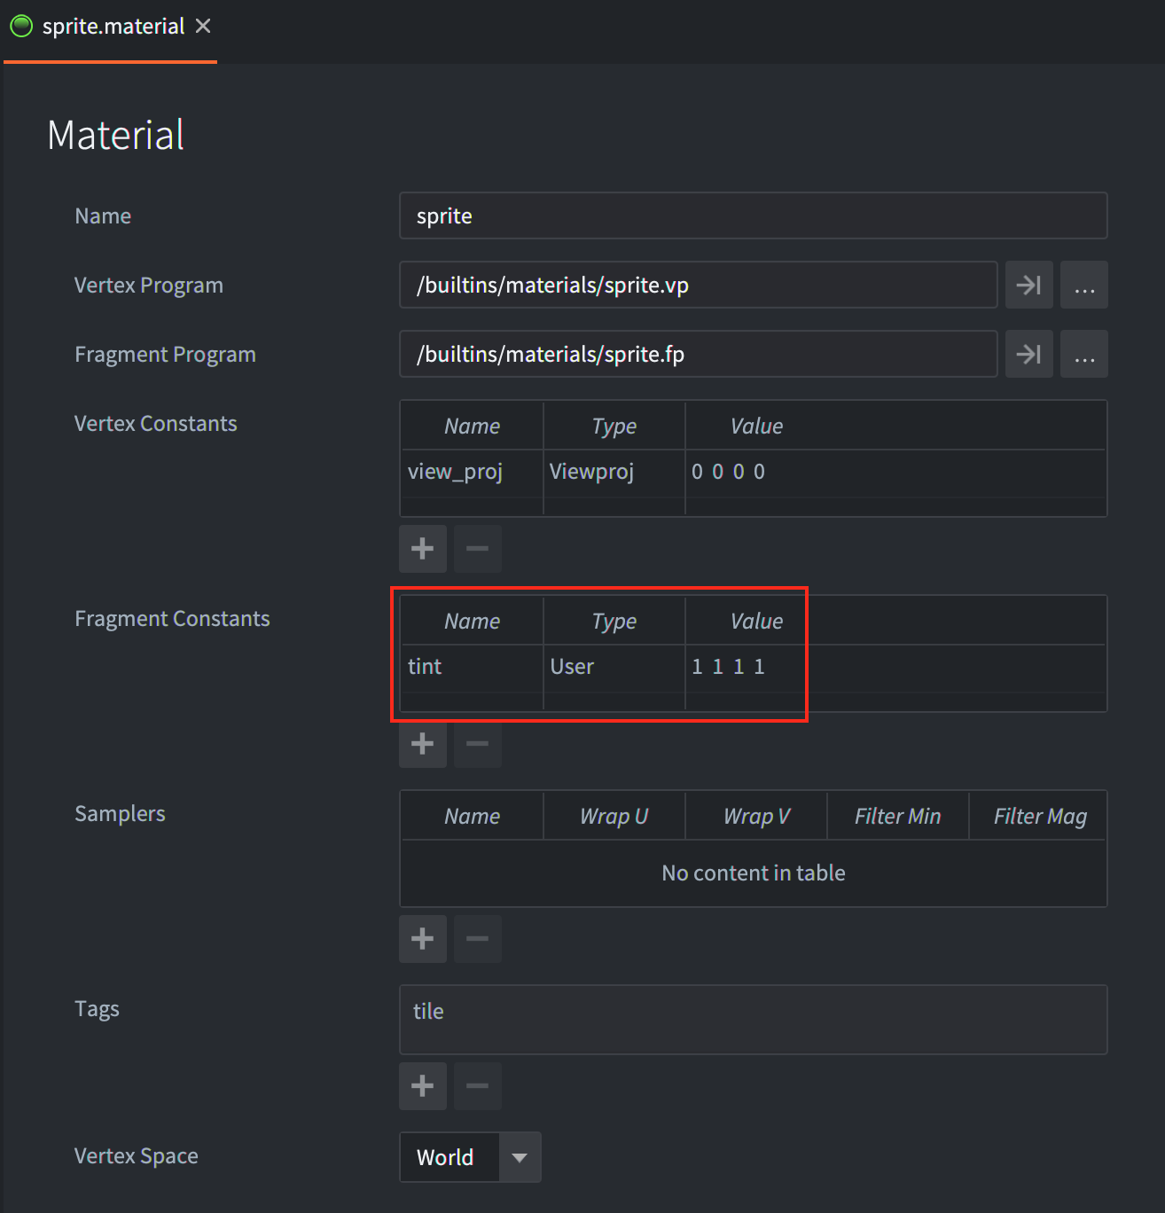
Task: Remove Fragment Constant with minus button
Action: [478, 743]
